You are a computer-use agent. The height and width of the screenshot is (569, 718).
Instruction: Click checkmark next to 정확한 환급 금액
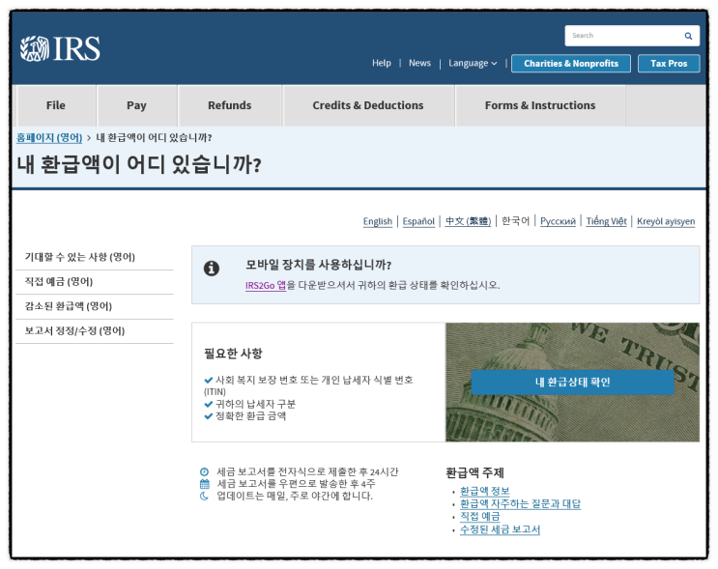(209, 416)
